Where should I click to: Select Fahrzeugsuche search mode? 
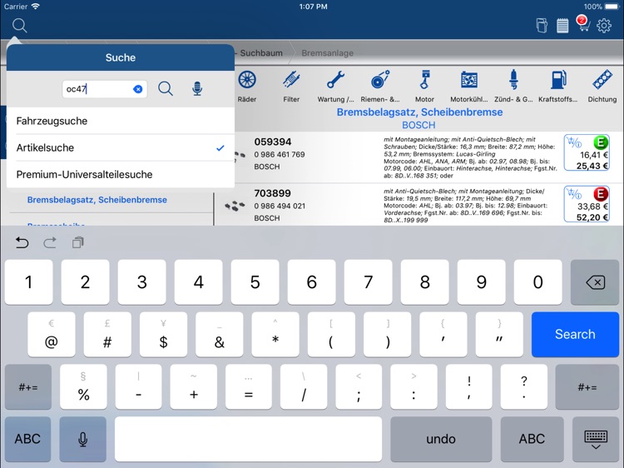click(121, 121)
